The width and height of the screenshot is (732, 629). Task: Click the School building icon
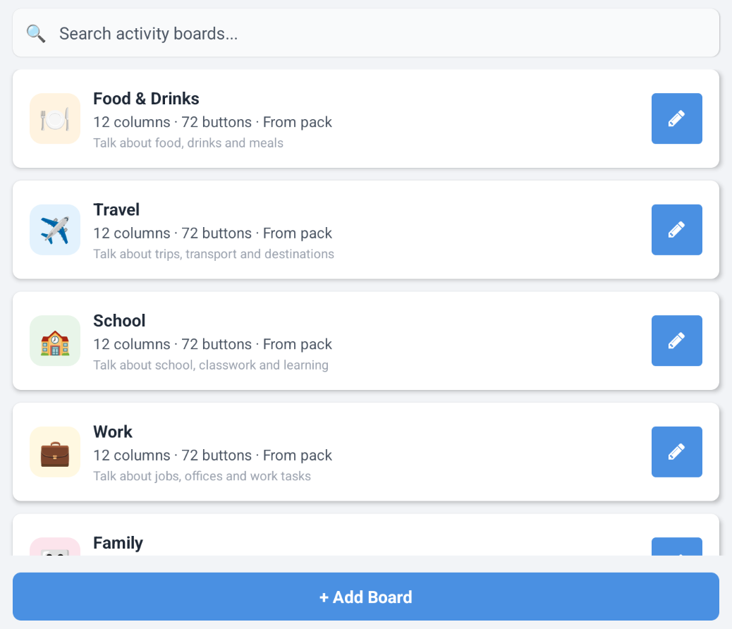[x=55, y=341]
